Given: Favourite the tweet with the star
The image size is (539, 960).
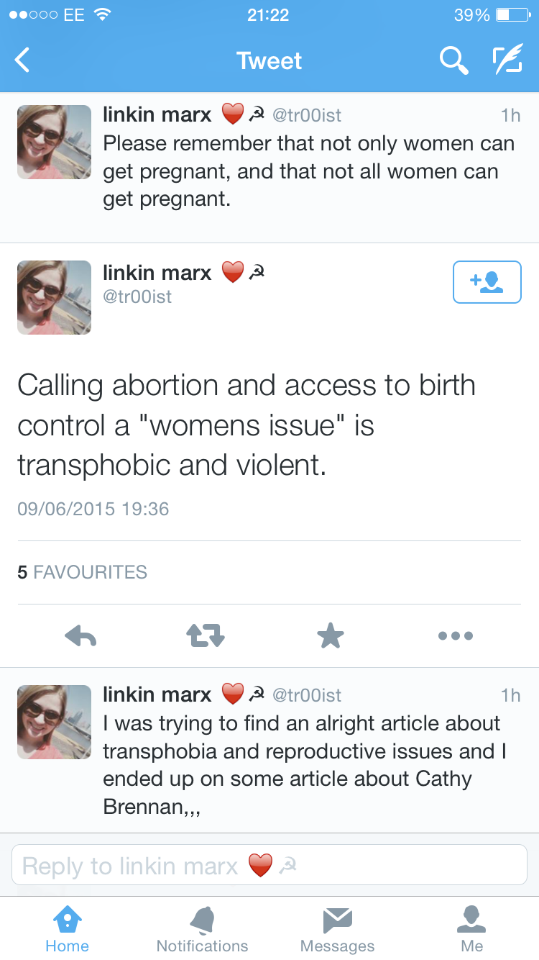Looking at the screenshot, I should tap(331, 635).
